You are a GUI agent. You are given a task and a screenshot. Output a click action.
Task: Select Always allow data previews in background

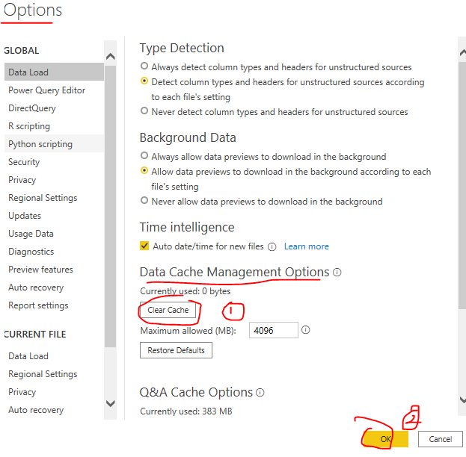[x=144, y=155]
